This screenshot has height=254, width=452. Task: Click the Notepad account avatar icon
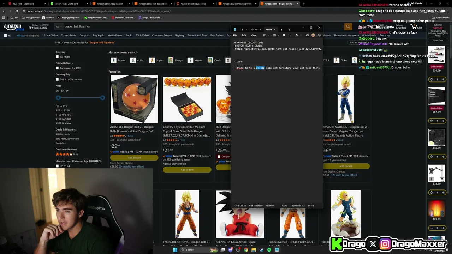pyautogui.click(x=313, y=35)
